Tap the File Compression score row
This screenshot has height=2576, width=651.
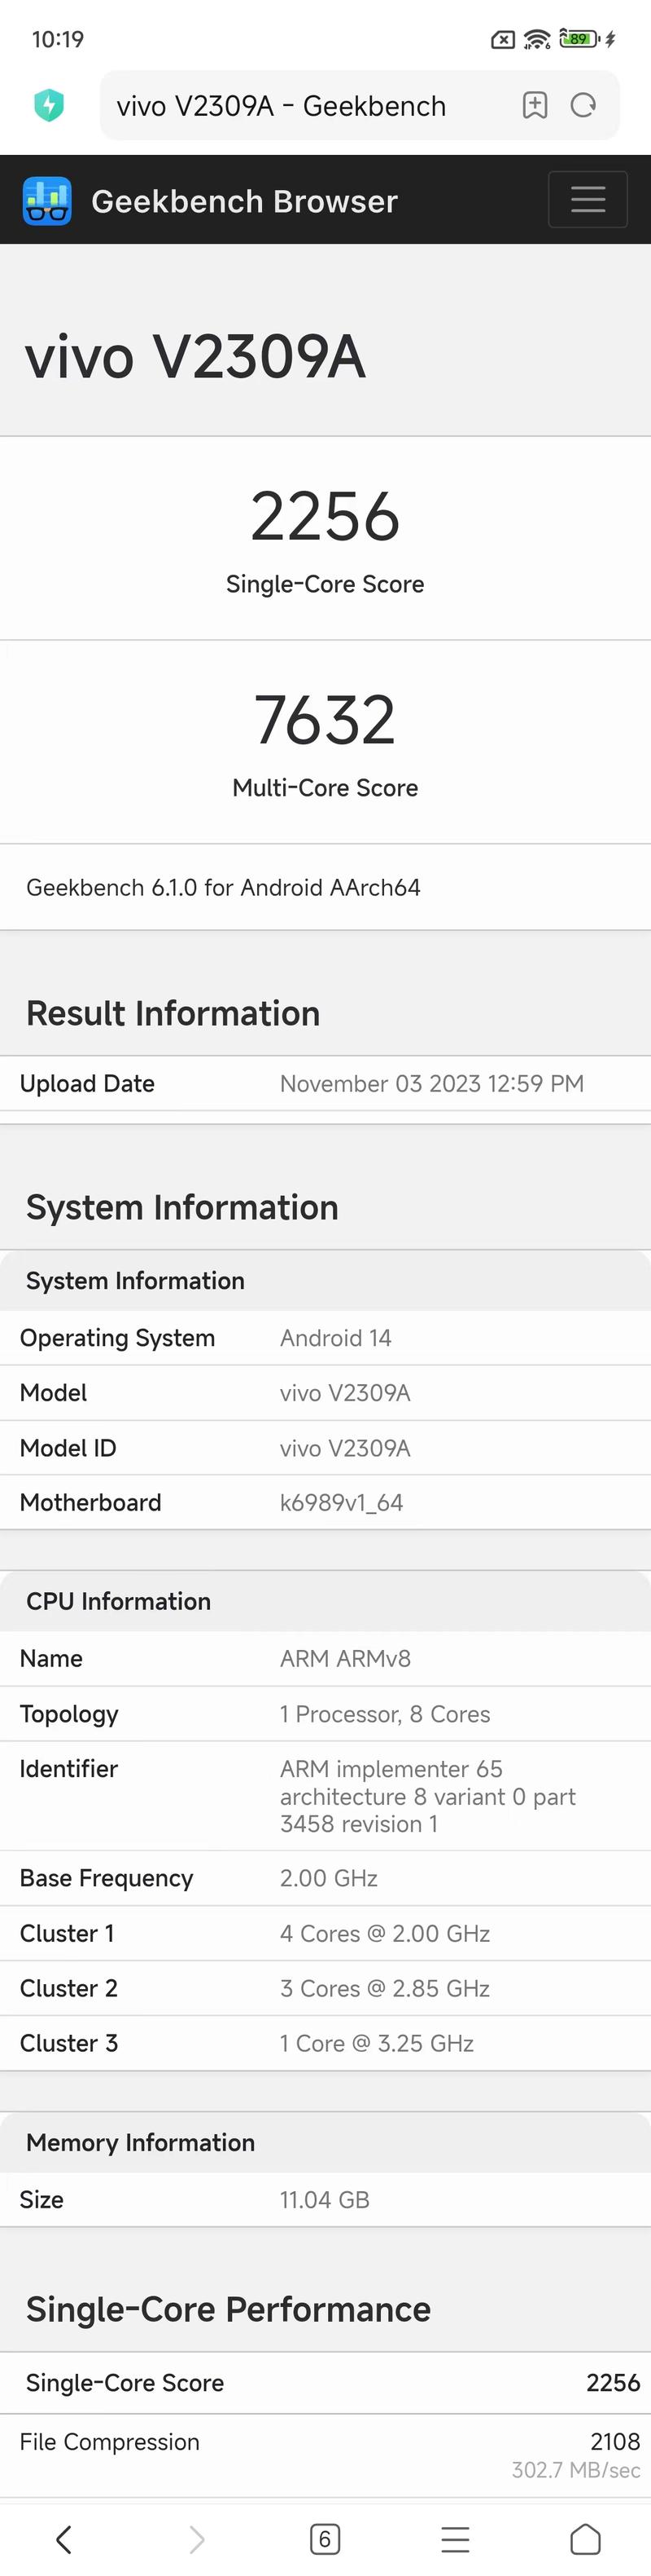(x=325, y=2442)
